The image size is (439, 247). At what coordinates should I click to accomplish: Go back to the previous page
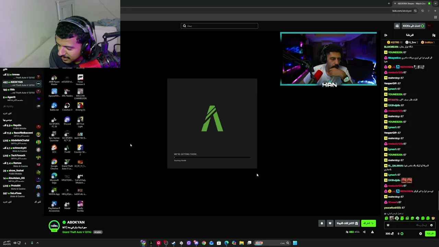coord(435,11)
